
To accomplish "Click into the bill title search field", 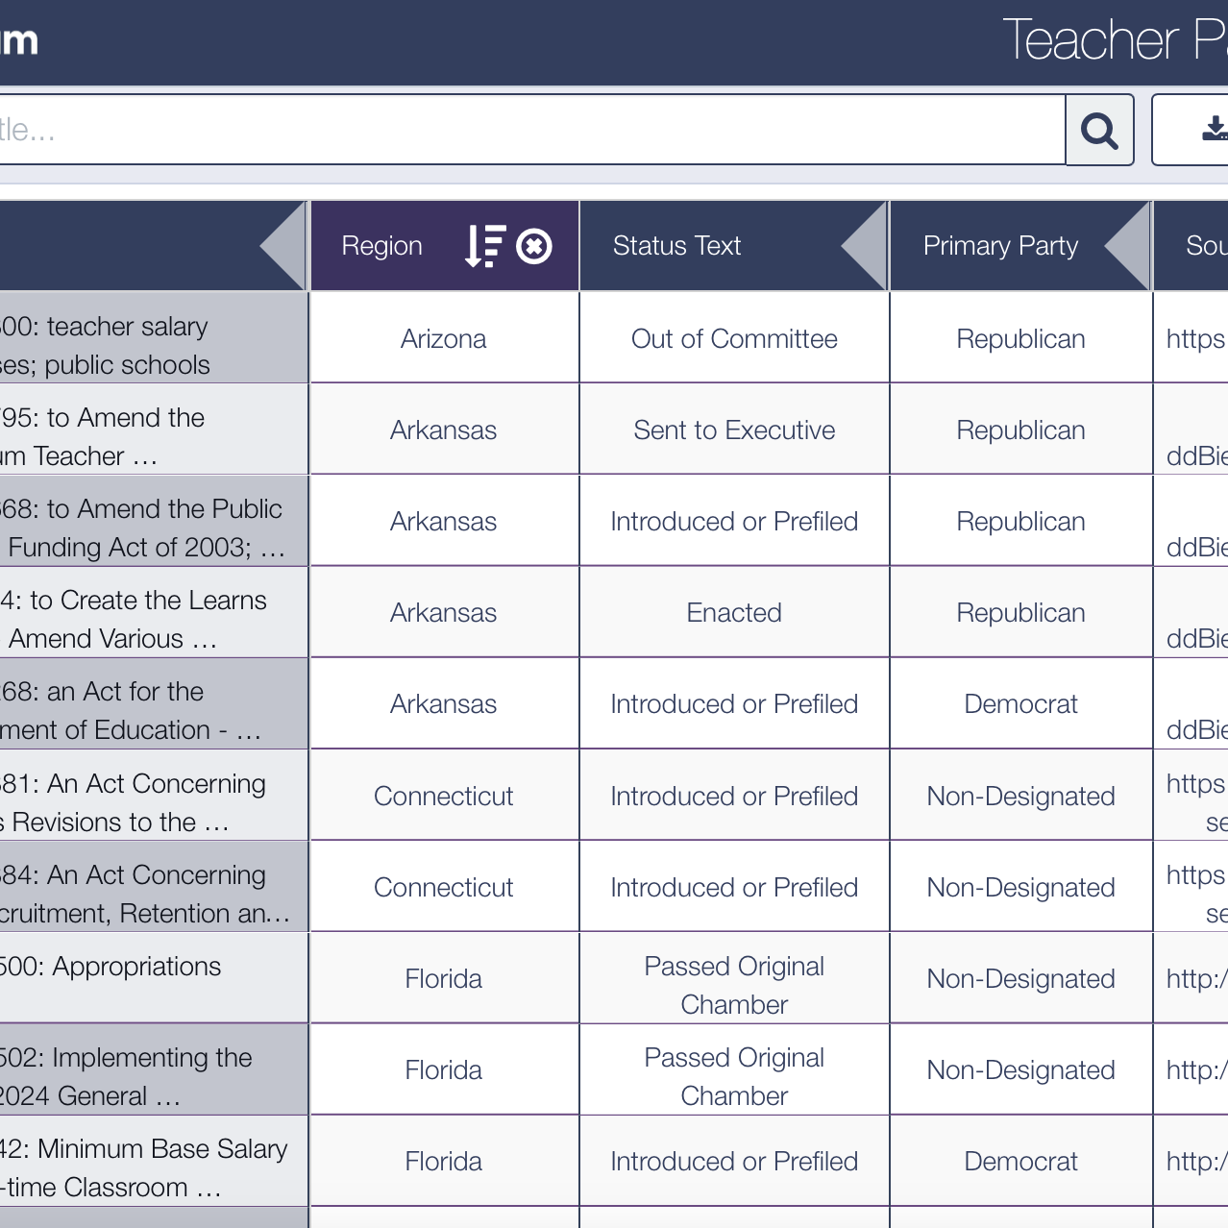I will [528, 130].
